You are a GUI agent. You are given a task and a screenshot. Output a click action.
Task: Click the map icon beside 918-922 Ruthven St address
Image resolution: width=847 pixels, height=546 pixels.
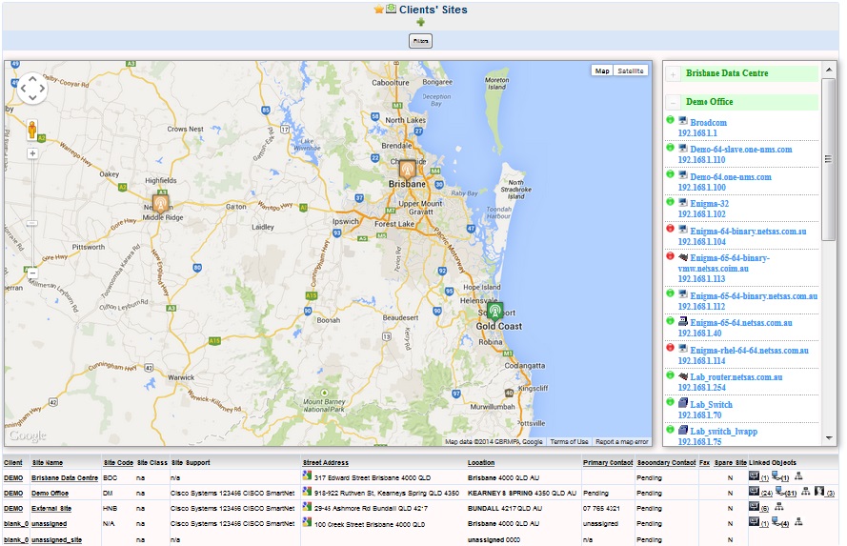tap(307, 492)
